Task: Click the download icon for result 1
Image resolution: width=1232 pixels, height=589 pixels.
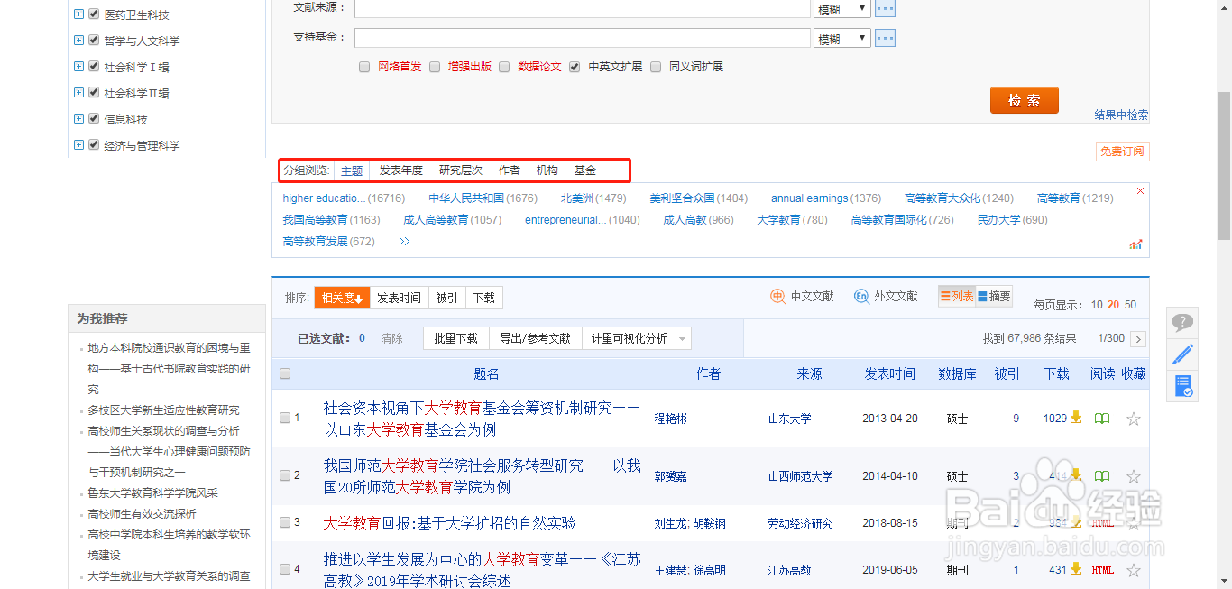Action: 1075,418
